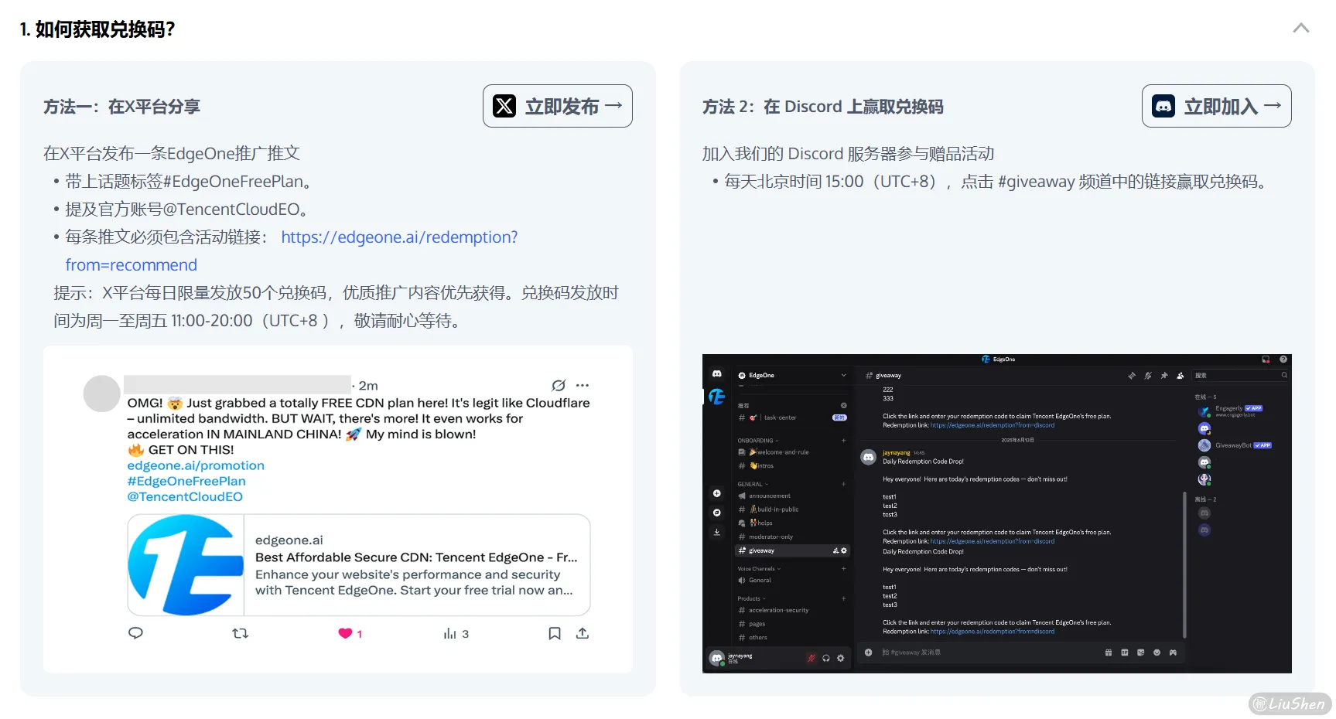Collapse the 如何获取兑换码 FAQ section
This screenshot has width=1336, height=719.
tap(1300, 28)
